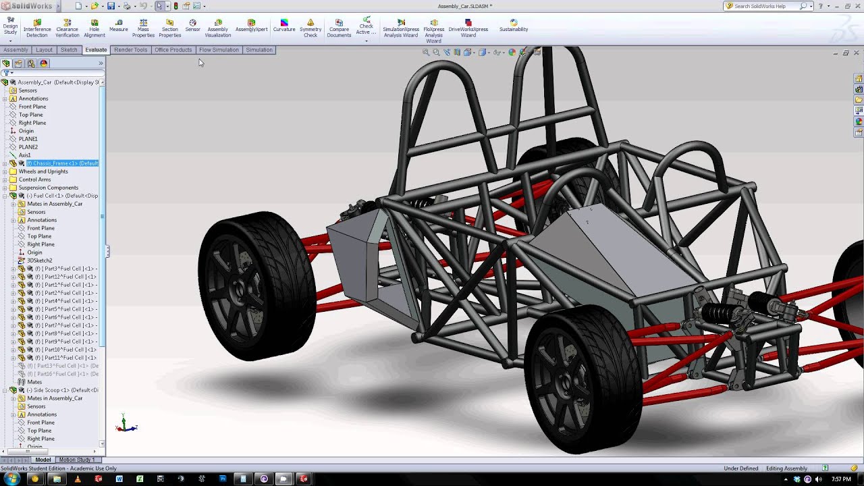Open the Appearances task pane icon

pos(859,122)
